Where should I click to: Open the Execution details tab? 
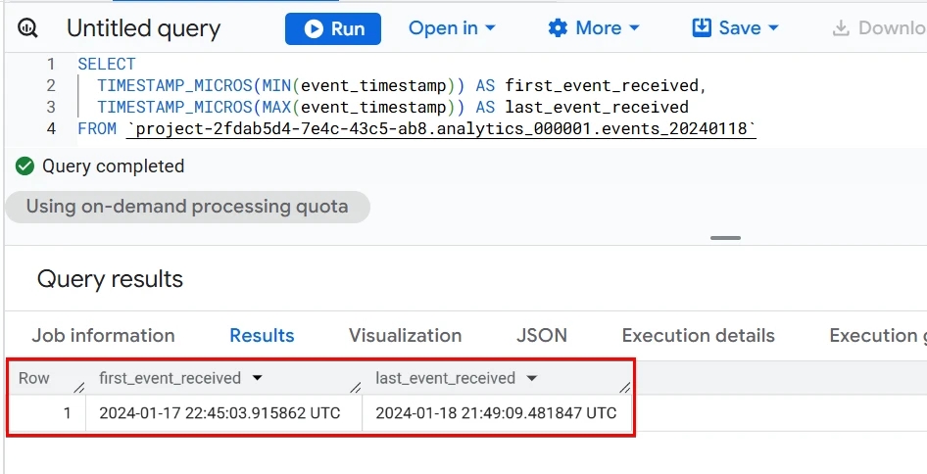[x=699, y=335]
